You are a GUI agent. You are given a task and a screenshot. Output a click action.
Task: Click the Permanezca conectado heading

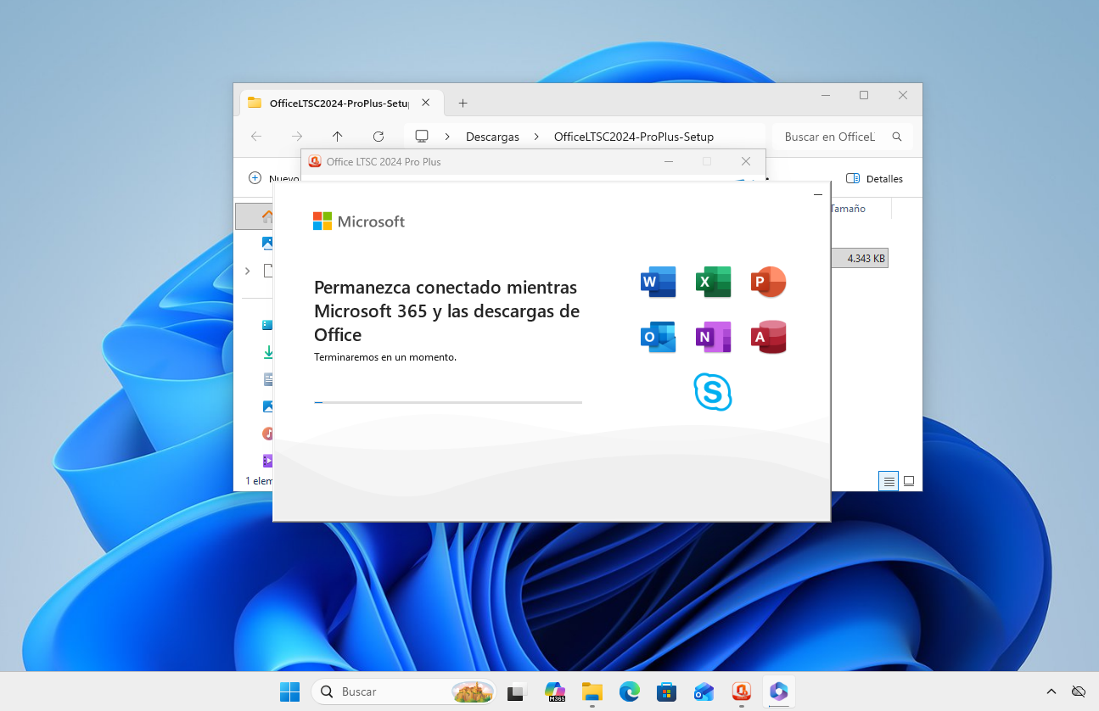(x=446, y=311)
